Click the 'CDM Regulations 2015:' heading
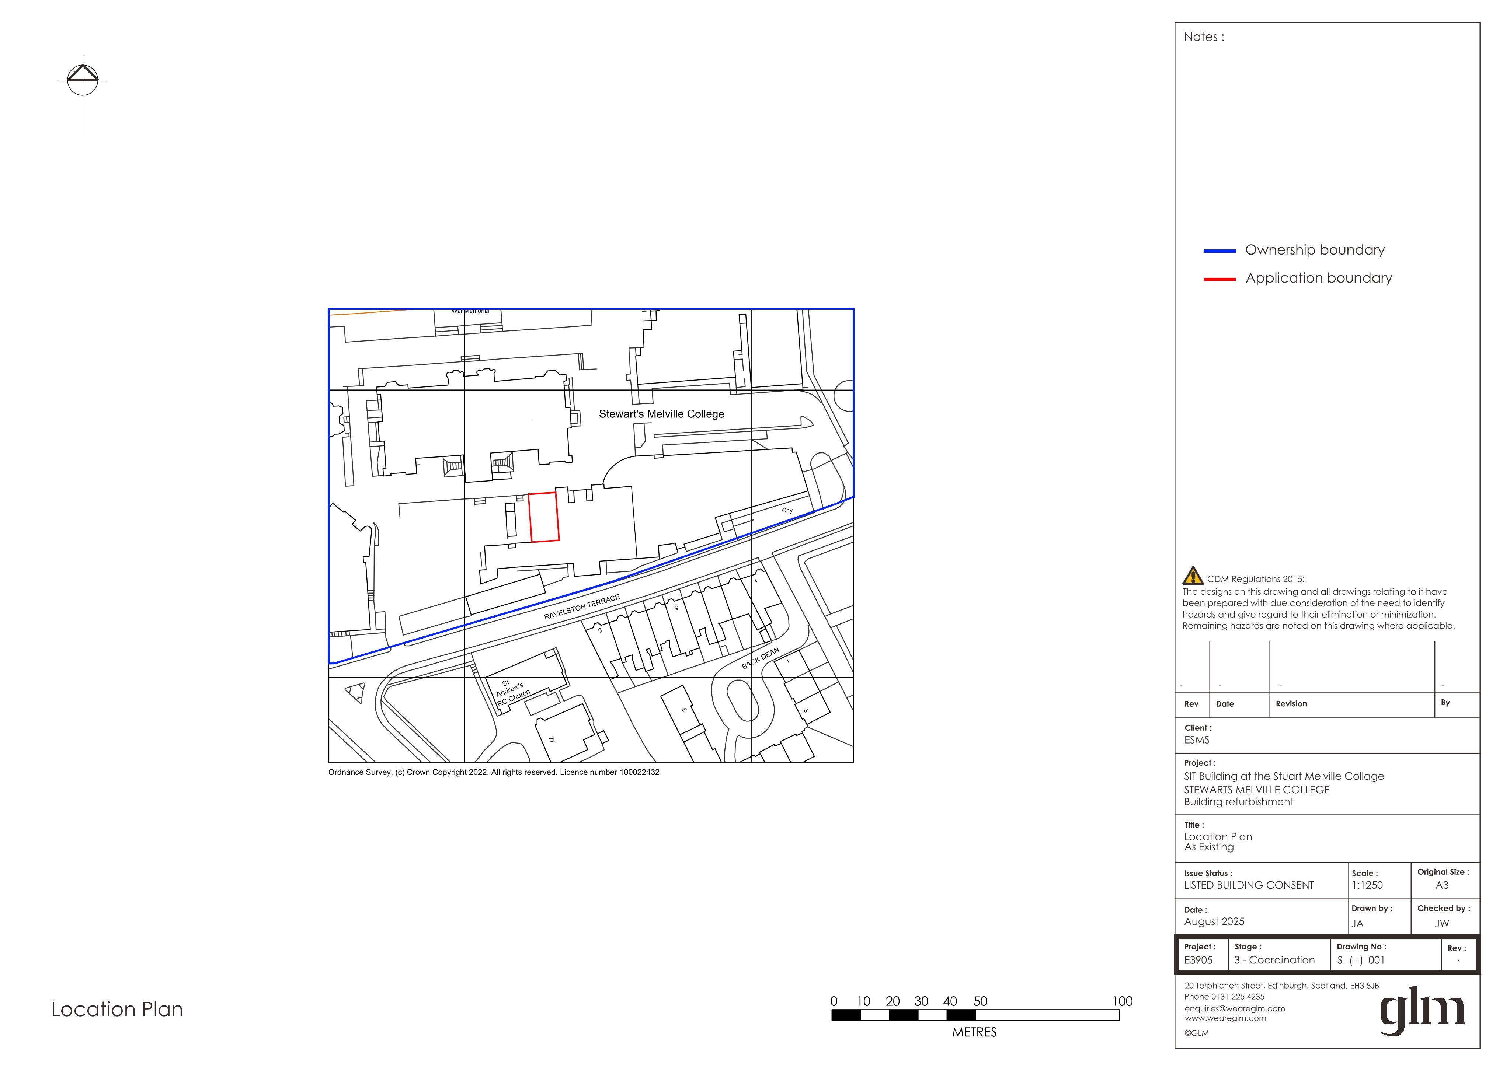The height and width of the screenshot is (1067, 1510). (x=1256, y=579)
